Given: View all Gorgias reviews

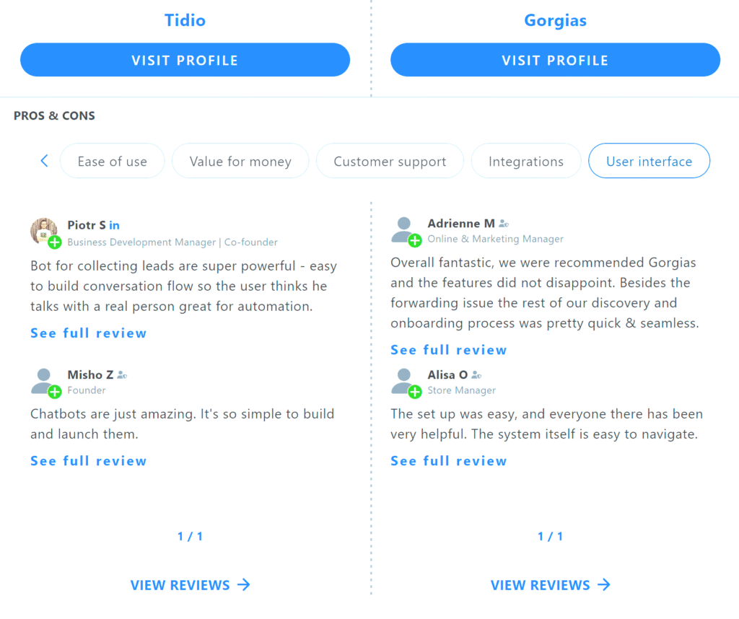Looking at the screenshot, I should tap(551, 585).
